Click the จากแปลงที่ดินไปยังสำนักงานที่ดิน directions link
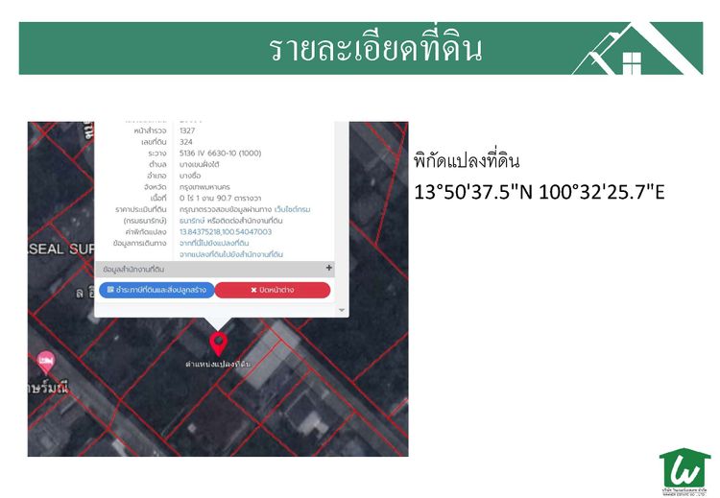 point(230,254)
